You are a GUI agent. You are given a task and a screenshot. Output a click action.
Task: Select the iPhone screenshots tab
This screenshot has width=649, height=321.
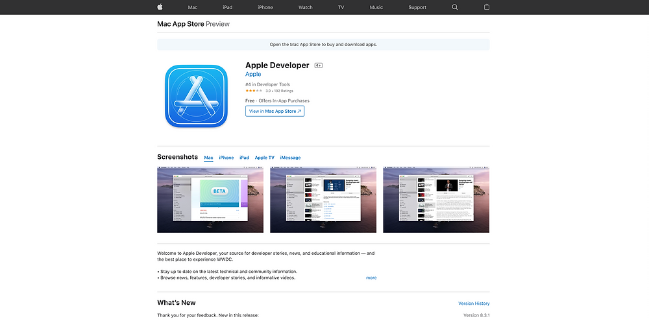(227, 158)
